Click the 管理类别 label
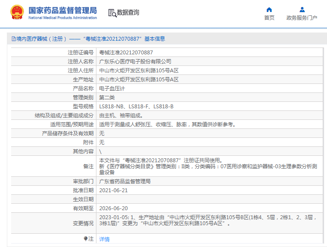The width and height of the screenshot is (327, 247). 83,98
